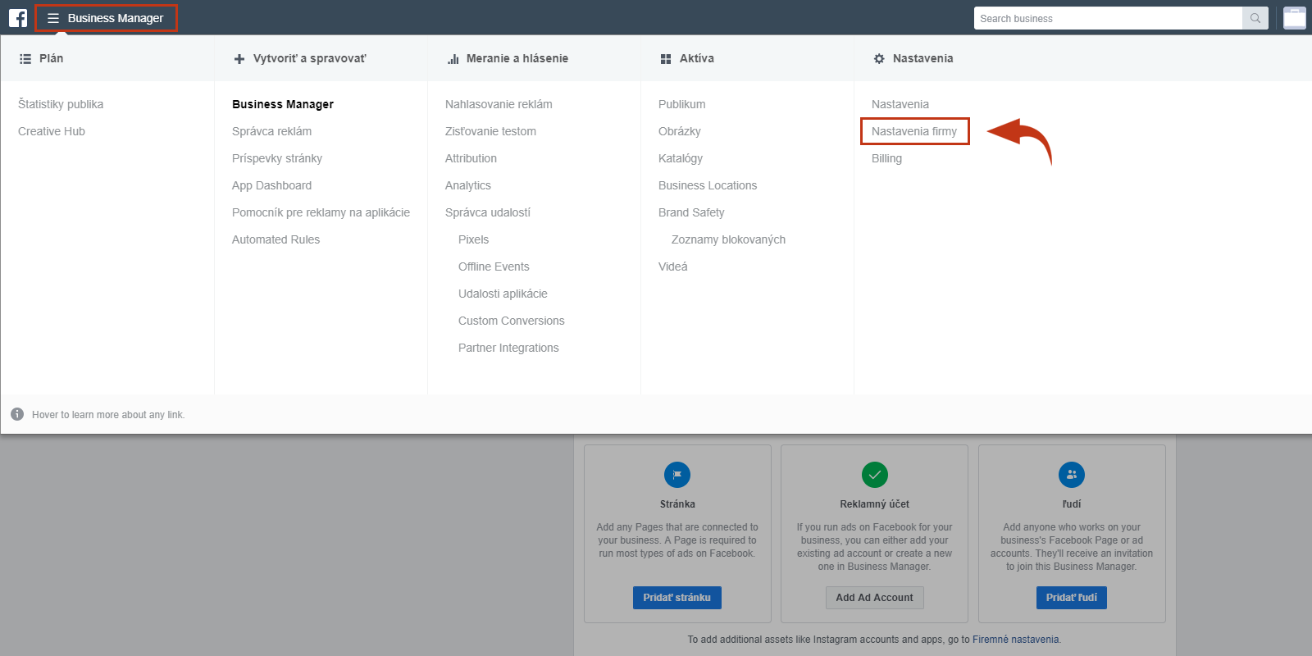This screenshot has width=1312, height=656.
Task: Open Analytics
Action: tap(468, 185)
